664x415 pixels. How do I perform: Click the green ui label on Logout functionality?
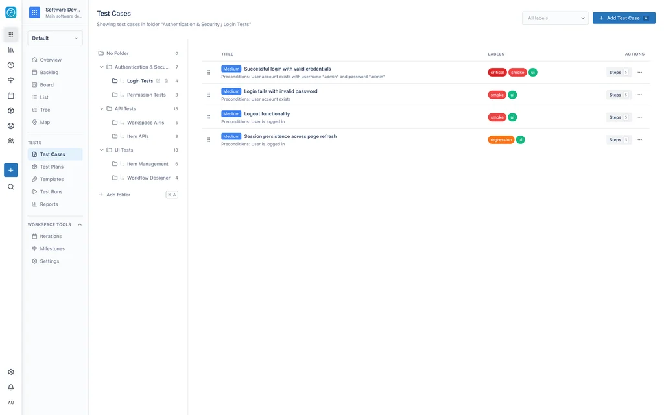(512, 117)
